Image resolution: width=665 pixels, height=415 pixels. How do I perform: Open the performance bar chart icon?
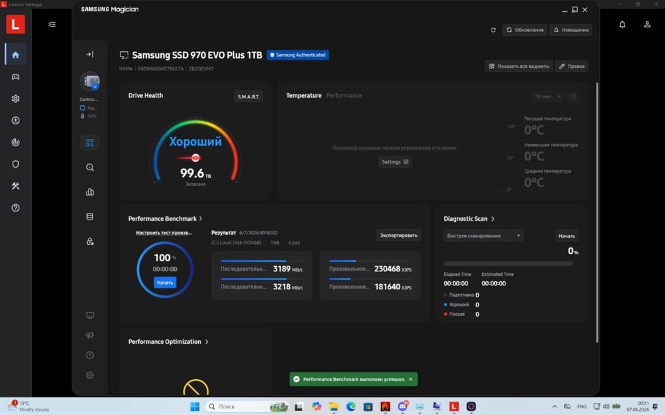coord(90,192)
